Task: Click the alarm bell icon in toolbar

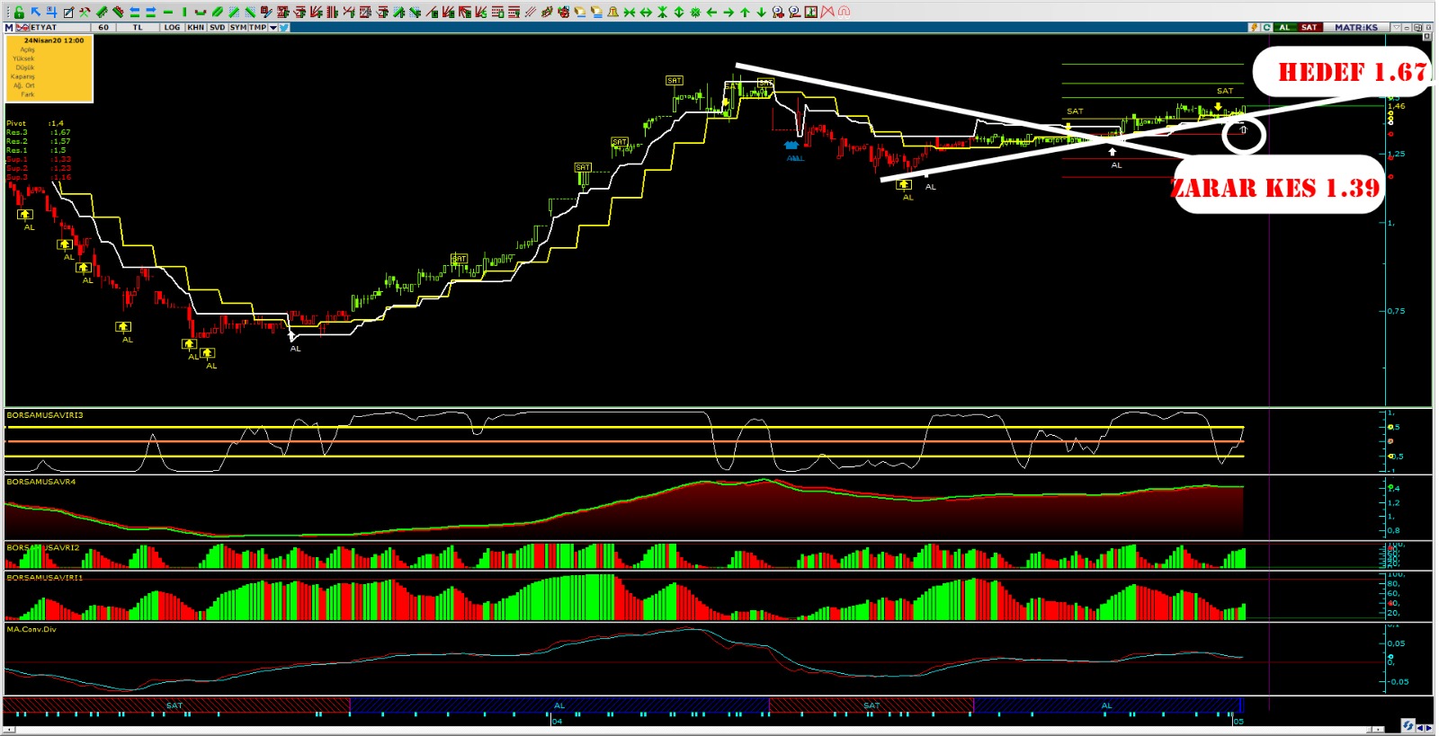Action: click(612, 12)
